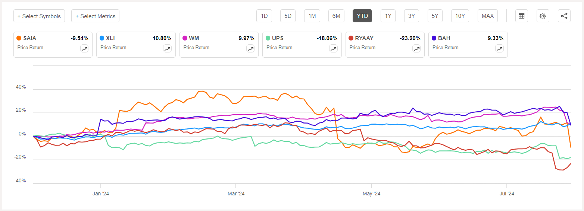Open chart settings gear icon
The width and height of the screenshot is (584, 211).
click(543, 16)
